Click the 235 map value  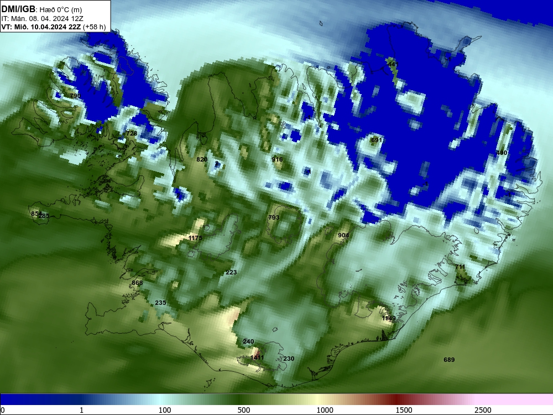pyautogui.click(x=160, y=303)
